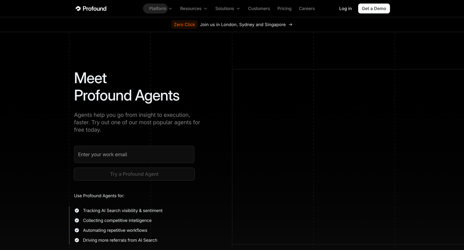Viewport: 464px width, 250px height.
Task: Click the Get a Demo button
Action: click(x=374, y=9)
